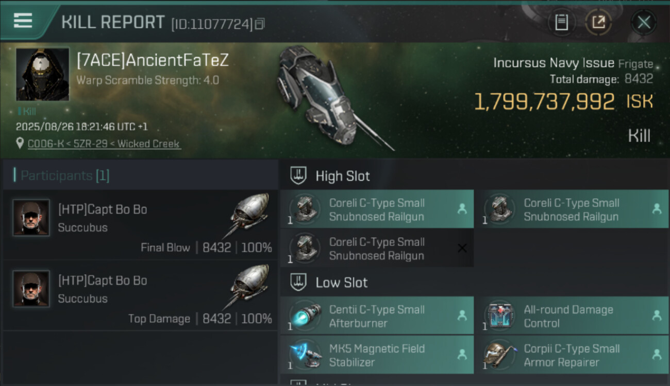Viewport: 670px width, 386px height.
Task: Select Capt Bo Bo Top Damage entry
Action: point(139,296)
